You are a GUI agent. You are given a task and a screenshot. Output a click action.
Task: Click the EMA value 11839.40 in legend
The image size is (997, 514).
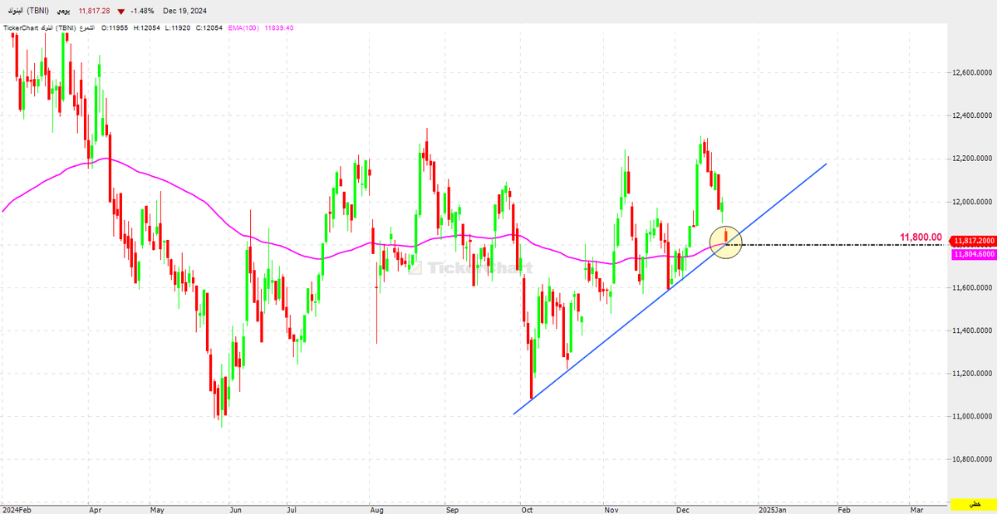tap(278, 27)
